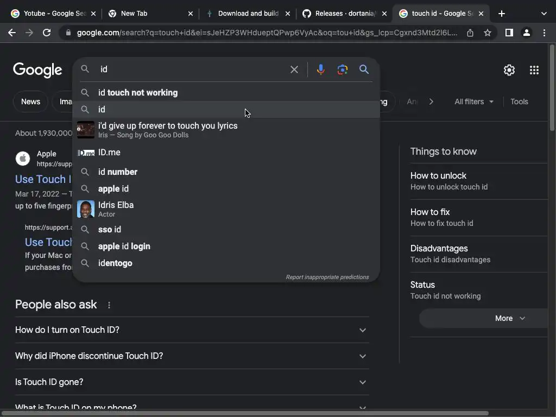This screenshot has width=556, height=417.
Task: Open the Chrome profile avatar
Action: click(527, 33)
